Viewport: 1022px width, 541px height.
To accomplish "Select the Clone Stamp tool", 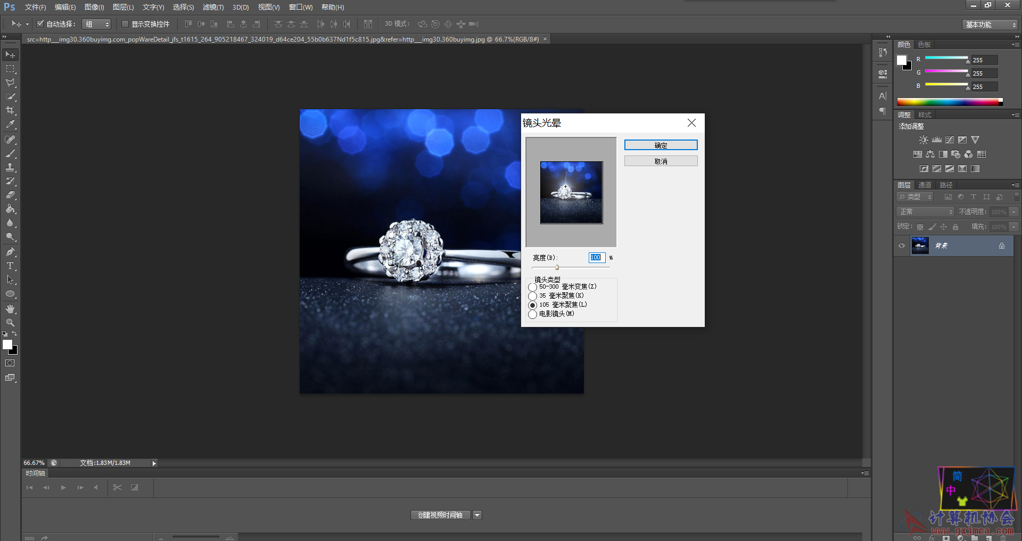I will coord(10,167).
